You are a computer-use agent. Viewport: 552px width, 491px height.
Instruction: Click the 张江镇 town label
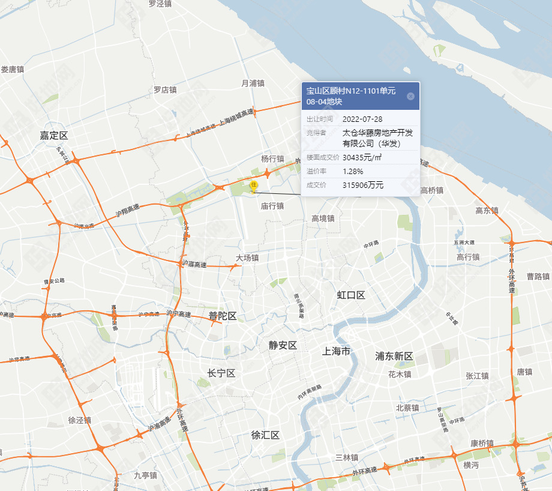pos(477,376)
